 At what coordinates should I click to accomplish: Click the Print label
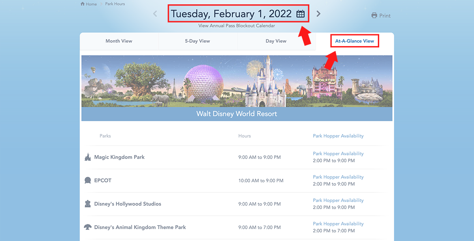point(385,16)
